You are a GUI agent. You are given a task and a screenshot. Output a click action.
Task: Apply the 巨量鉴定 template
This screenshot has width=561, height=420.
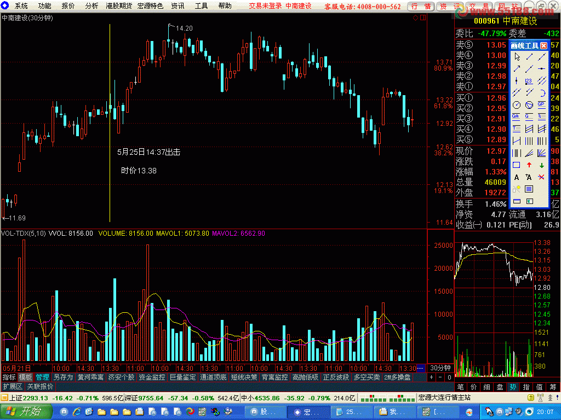[x=183, y=377]
